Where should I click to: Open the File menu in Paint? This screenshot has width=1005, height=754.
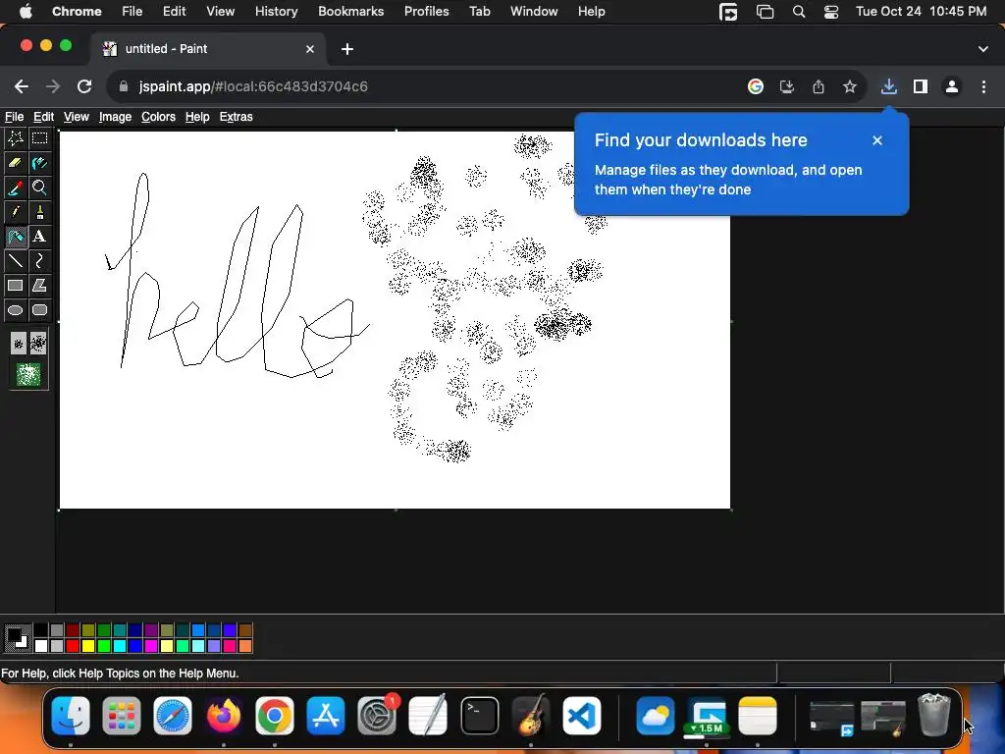(14, 117)
